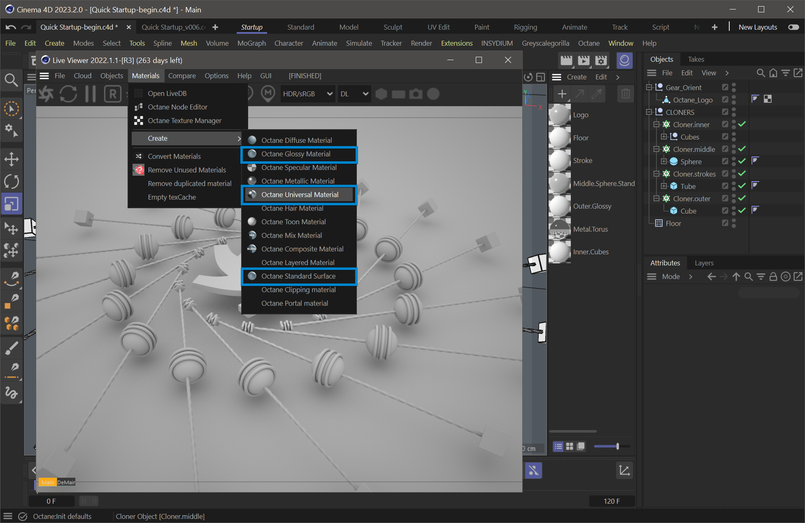
Task: Choose Octane Universal Material from submenu
Action: (x=300, y=195)
